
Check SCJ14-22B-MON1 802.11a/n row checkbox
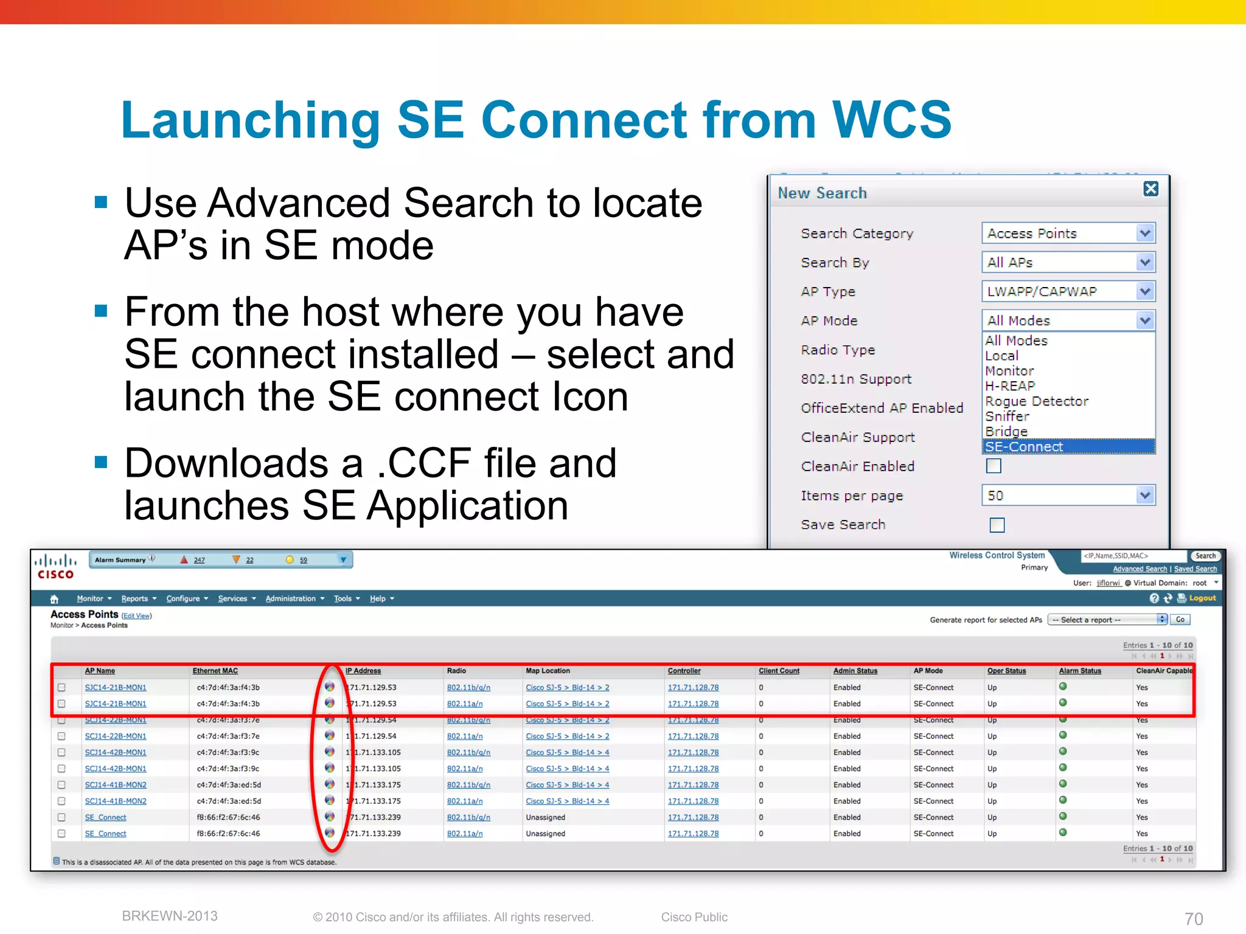tap(61, 736)
